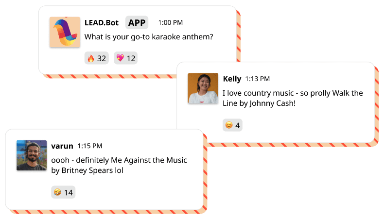384x219 pixels.
Task: Open the LEAD.Bot sender name
Action: (x=103, y=23)
